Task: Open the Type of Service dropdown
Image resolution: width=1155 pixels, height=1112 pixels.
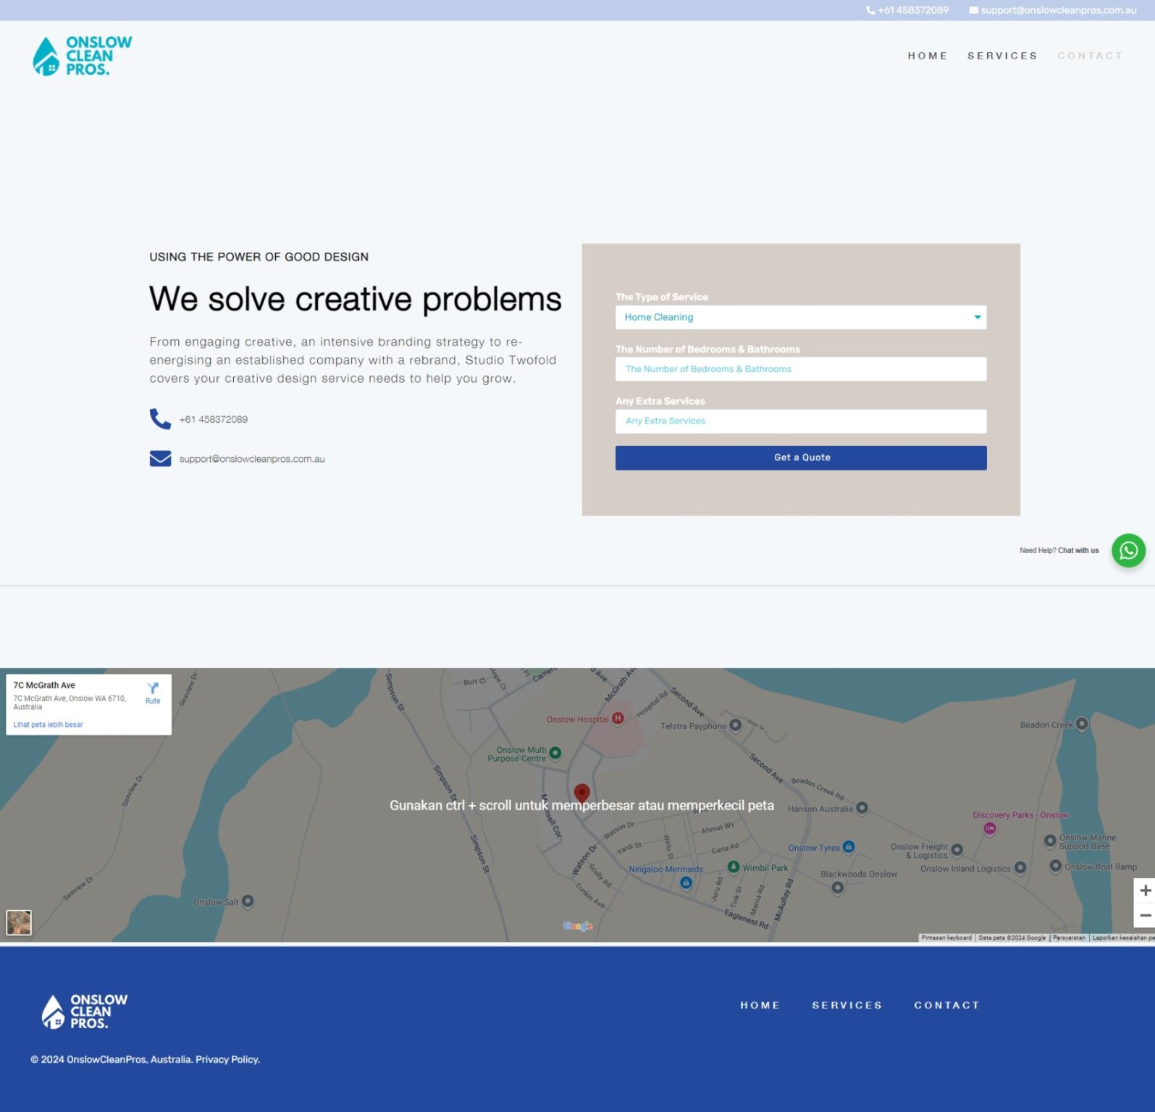Action: 800,317
